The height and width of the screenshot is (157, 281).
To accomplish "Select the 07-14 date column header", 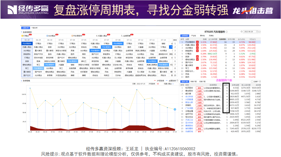I will pyautogui.click(x=164, y=40).
